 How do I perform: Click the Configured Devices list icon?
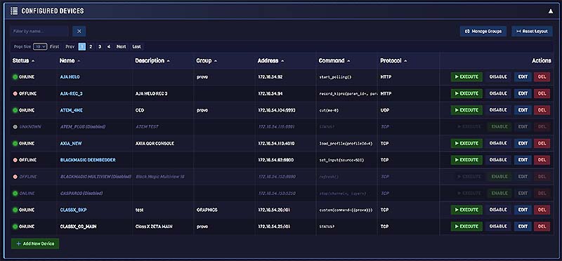[14, 11]
